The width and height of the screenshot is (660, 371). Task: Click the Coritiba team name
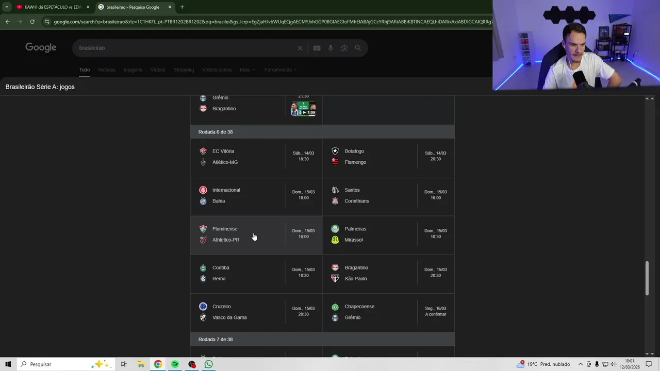pos(221,267)
